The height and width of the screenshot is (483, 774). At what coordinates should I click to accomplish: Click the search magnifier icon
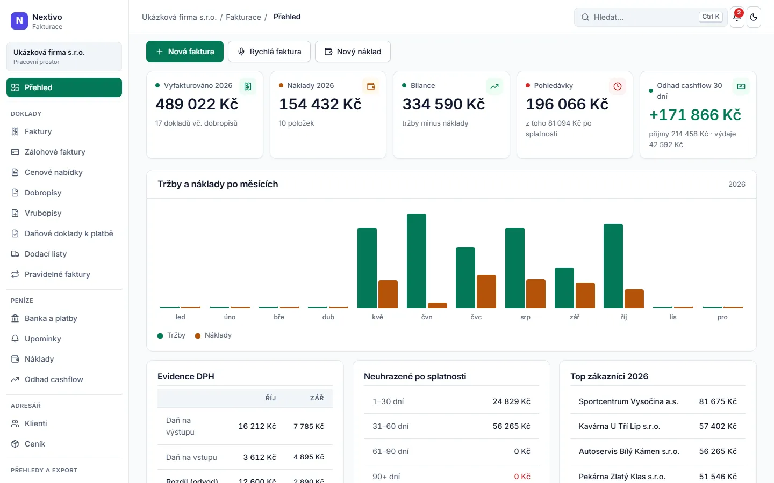click(585, 17)
